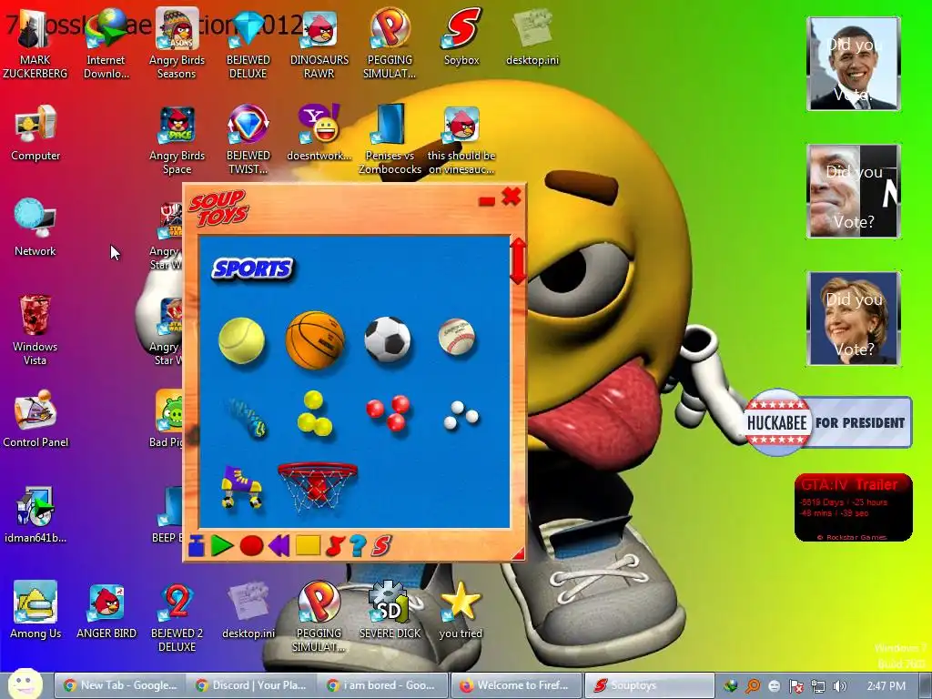Open the Network desktop icon
This screenshot has width=932, height=699.
[35, 228]
